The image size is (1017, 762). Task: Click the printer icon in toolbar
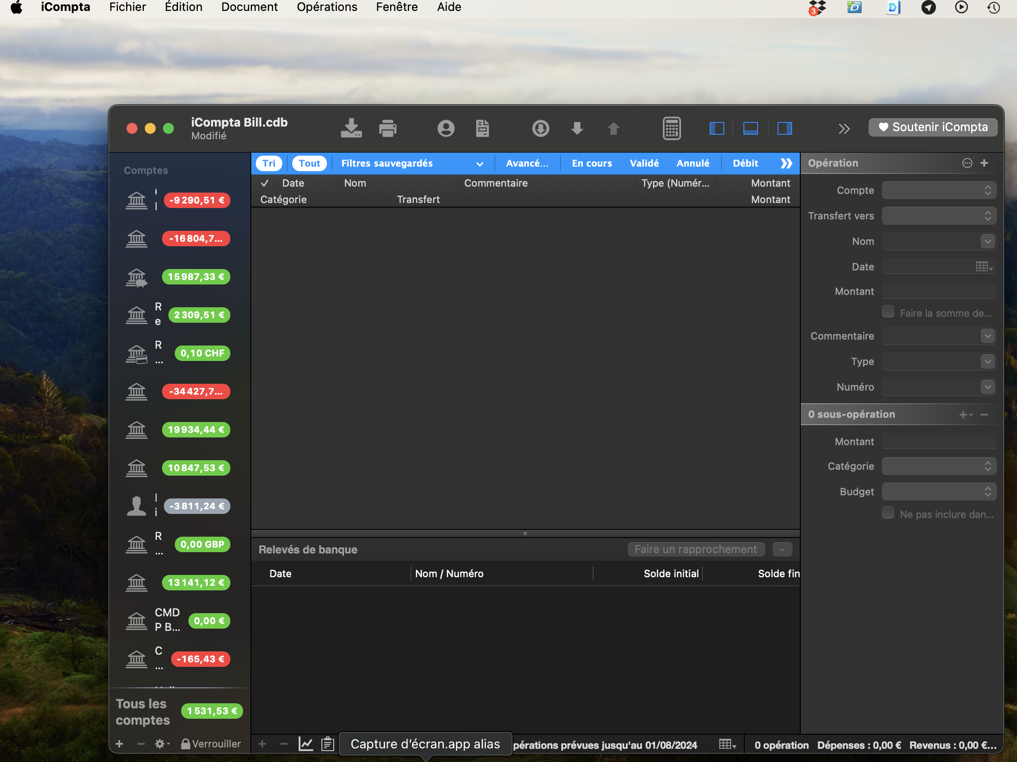pyautogui.click(x=387, y=128)
